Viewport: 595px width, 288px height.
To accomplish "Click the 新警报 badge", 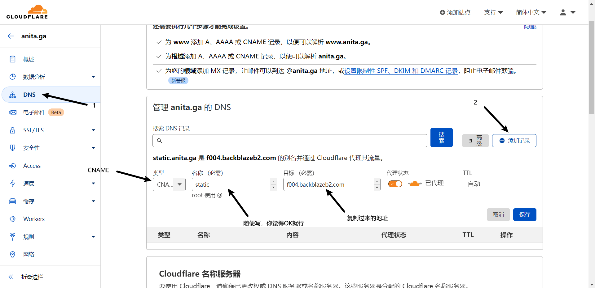I will (x=178, y=80).
